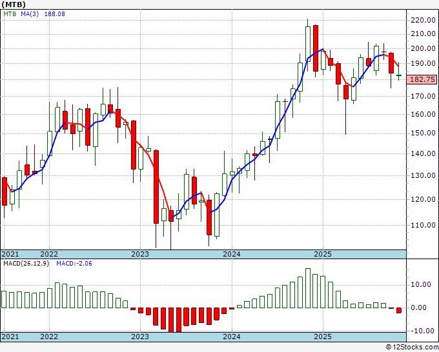Click the 2023 label on price chart axis
This screenshot has width=439, height=352.
click(140, 254)
